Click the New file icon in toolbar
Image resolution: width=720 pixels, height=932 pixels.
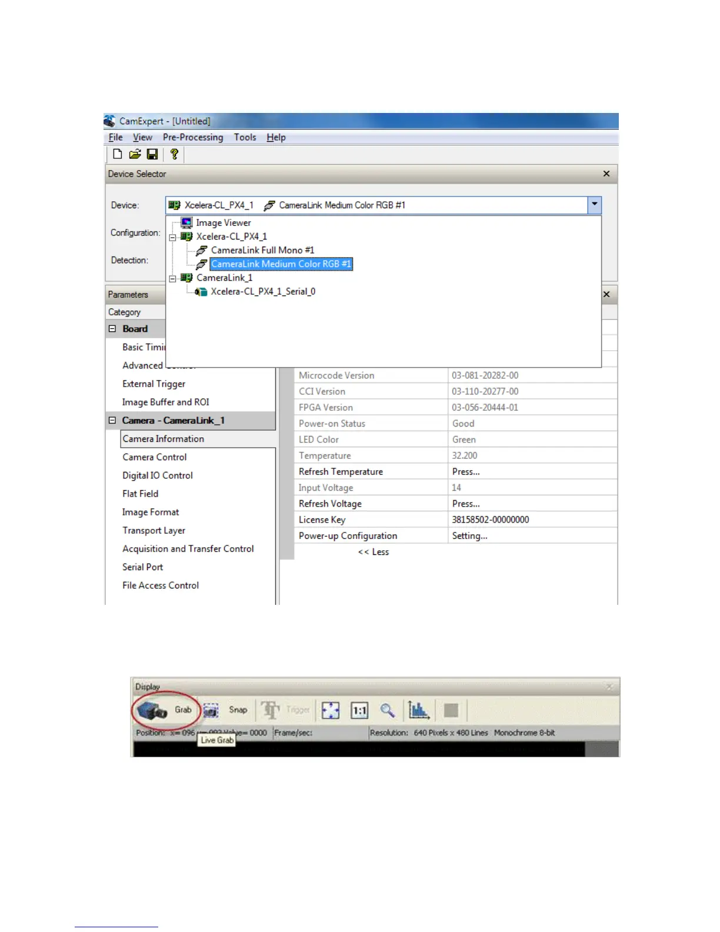(x=118, y=154)
